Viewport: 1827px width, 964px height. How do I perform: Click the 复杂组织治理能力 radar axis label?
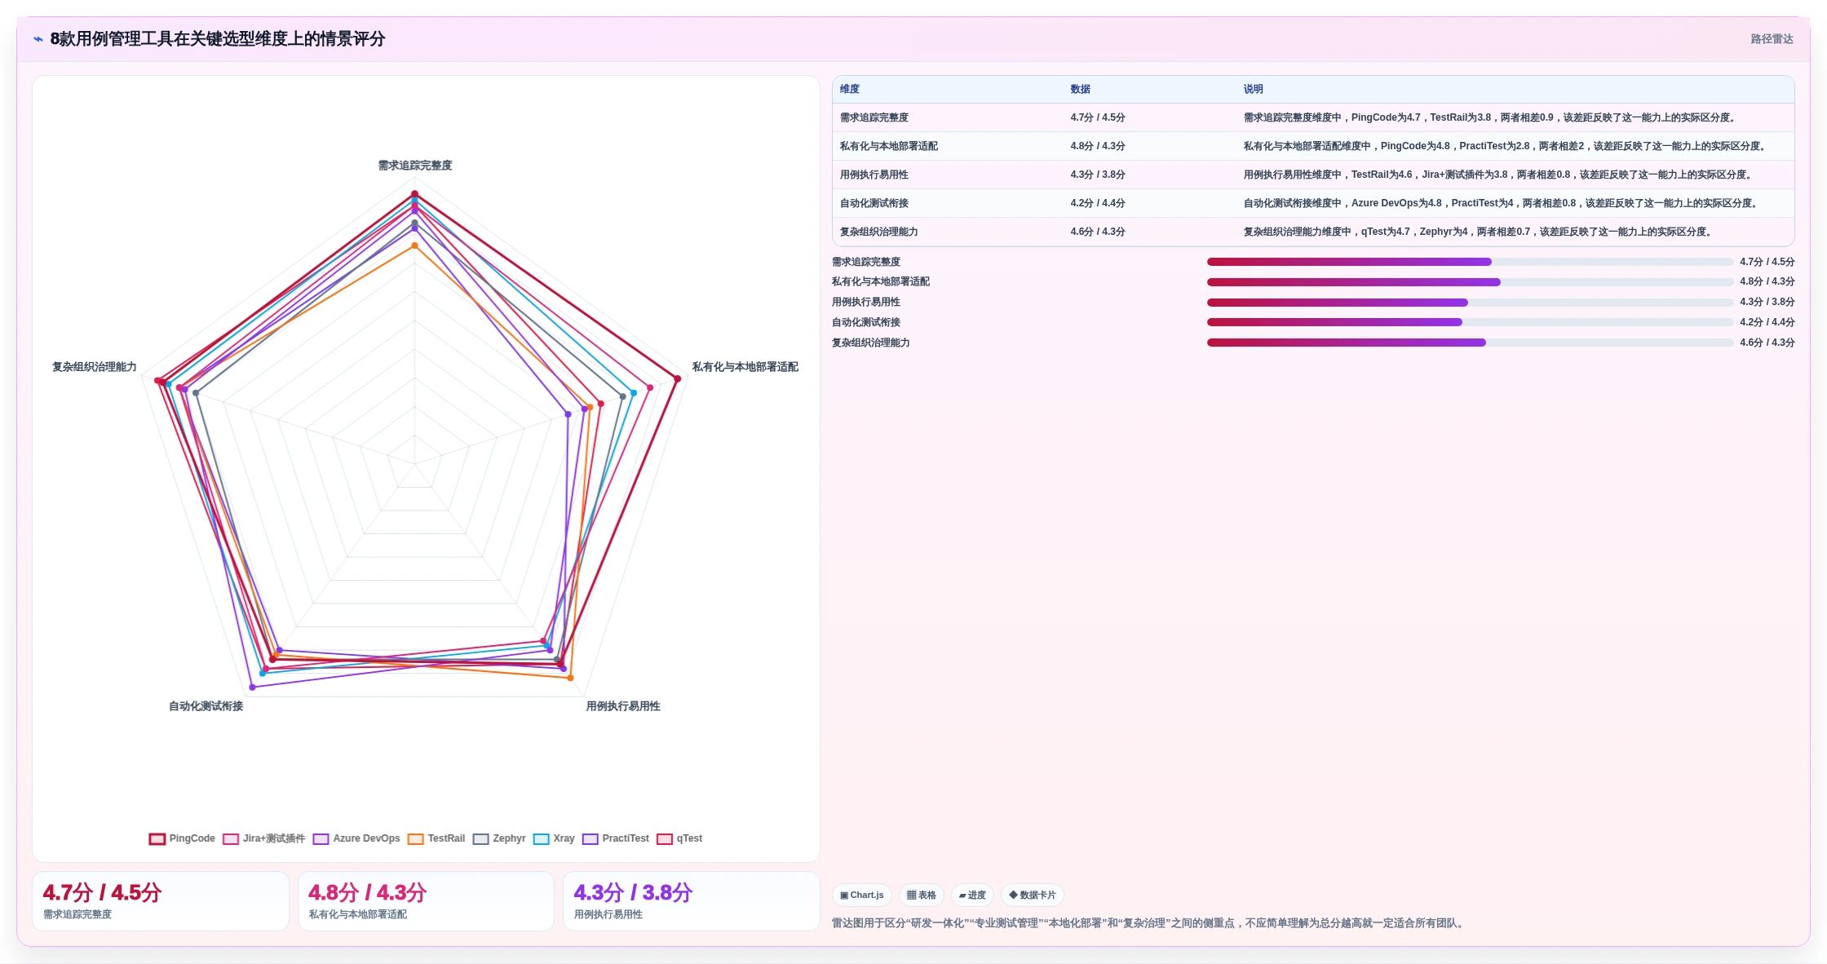point(95,367)
